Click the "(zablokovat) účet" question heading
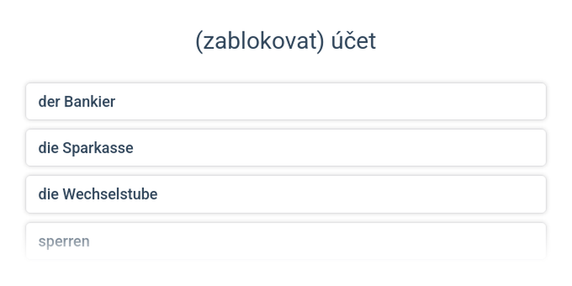The image size is (572, 286). tap(285, 41)
